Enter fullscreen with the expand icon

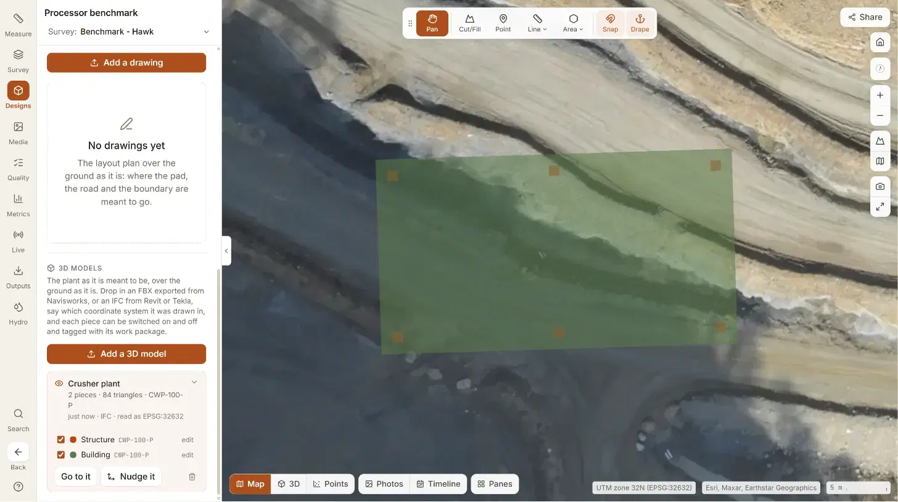[x=880, y=207]
